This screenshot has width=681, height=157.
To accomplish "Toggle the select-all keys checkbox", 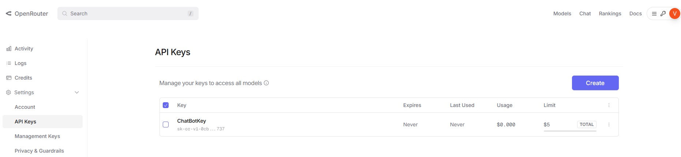I will click(x=166, y=105).
